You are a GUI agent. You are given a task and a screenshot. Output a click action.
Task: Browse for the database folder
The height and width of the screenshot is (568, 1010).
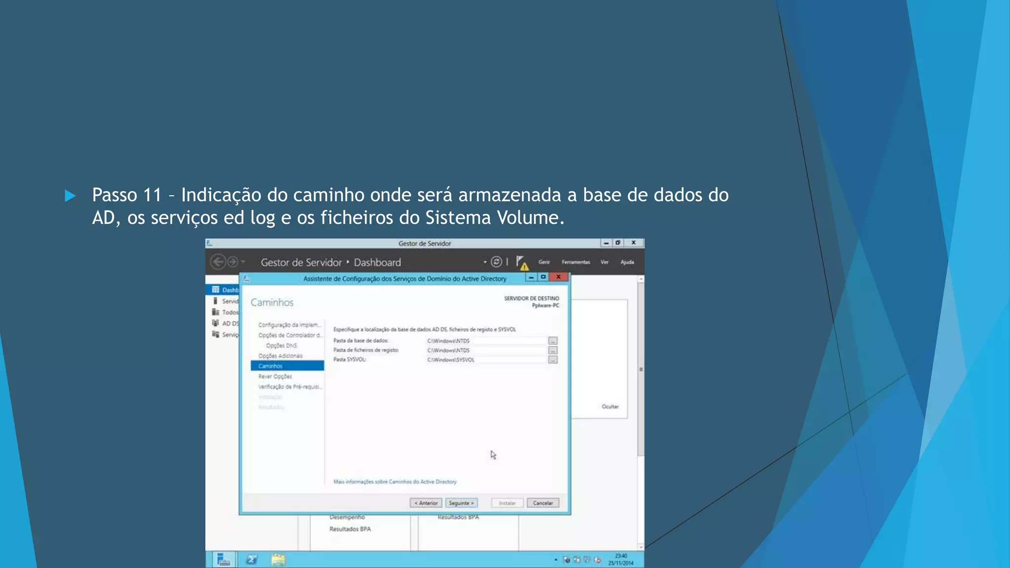pyautogui.click(x=553, y=341)
